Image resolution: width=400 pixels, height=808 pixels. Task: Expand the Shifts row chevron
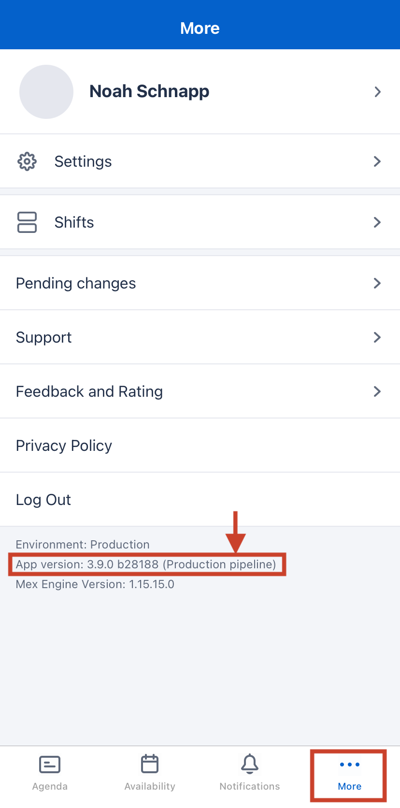pyautogui.click(x=377, y=222)
